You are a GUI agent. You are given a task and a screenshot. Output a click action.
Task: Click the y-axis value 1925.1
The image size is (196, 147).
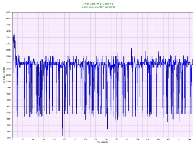coord(9,94)
